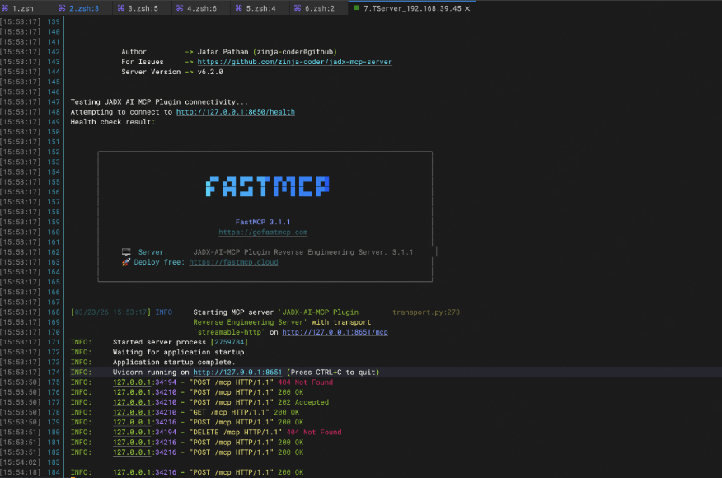Click 'Waiting for application startup.' line
The width and height of the screenshot is (722, 478).
(x=159, y=352)
